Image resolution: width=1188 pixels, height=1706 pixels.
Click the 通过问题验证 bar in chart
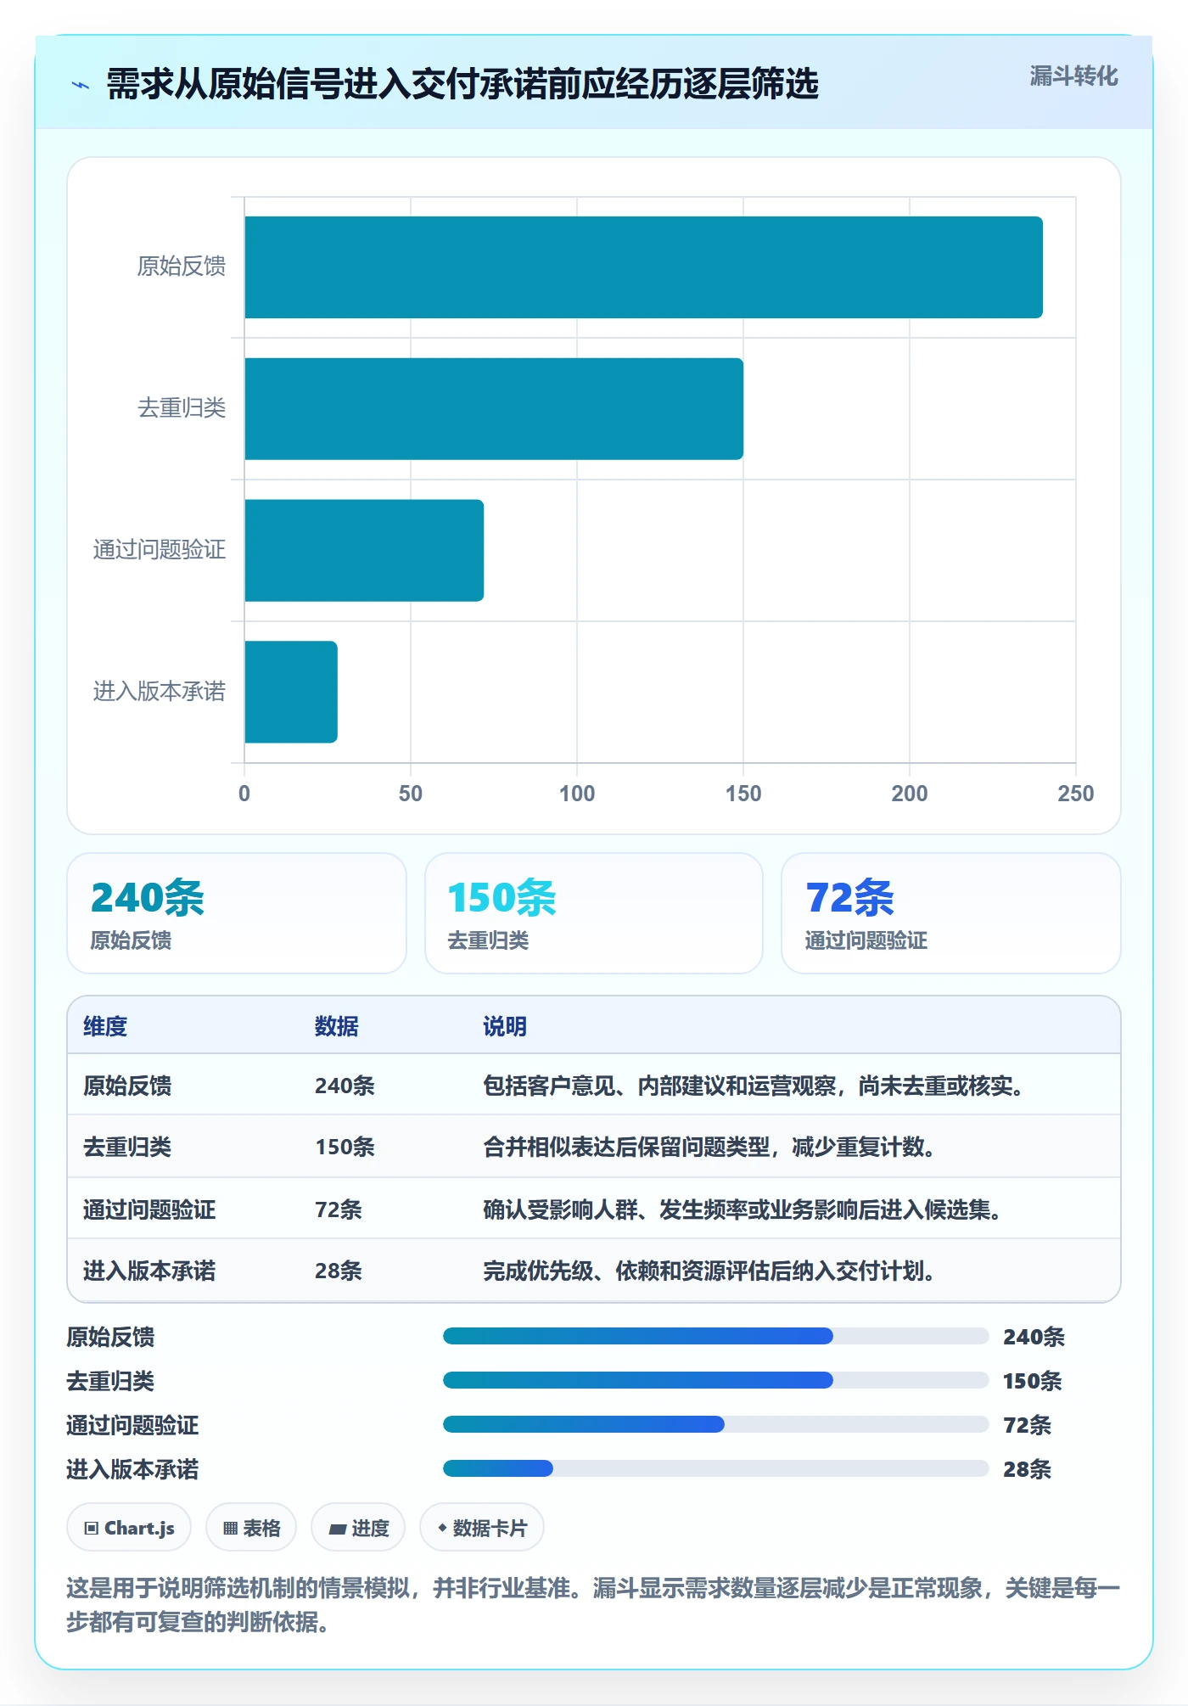click(x=364, y=551)
